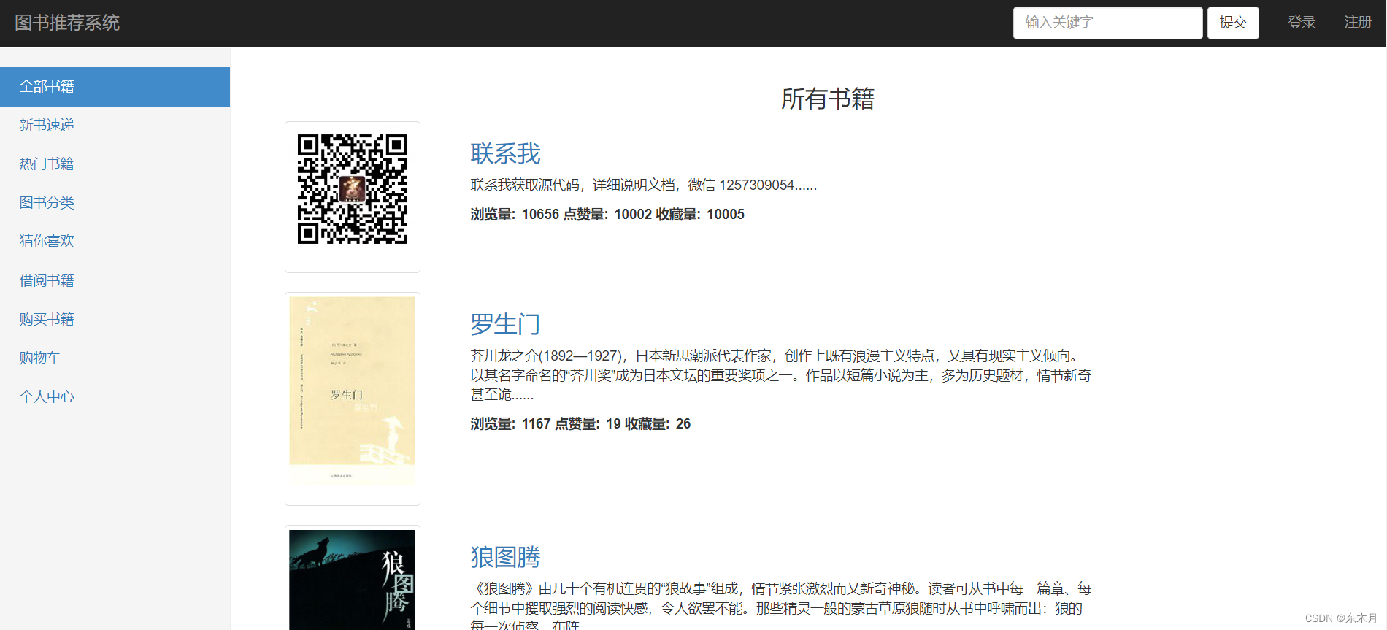The image size is (1387, 630).
Task: Click the 《狼图腾》 description paragraph
Action: click(781, 605)
